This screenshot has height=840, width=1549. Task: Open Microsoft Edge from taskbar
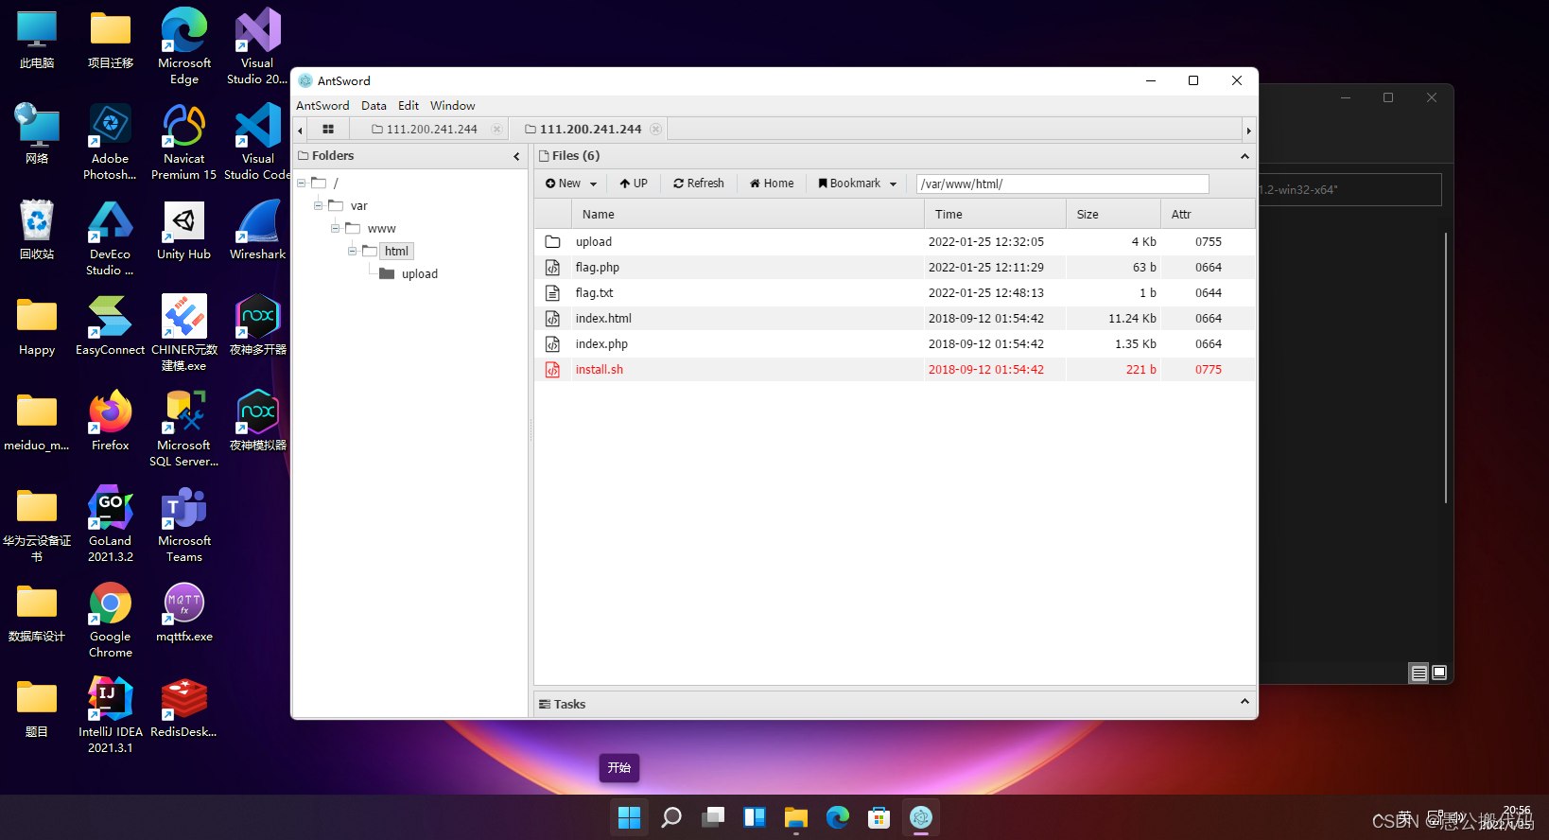point(838,817)
